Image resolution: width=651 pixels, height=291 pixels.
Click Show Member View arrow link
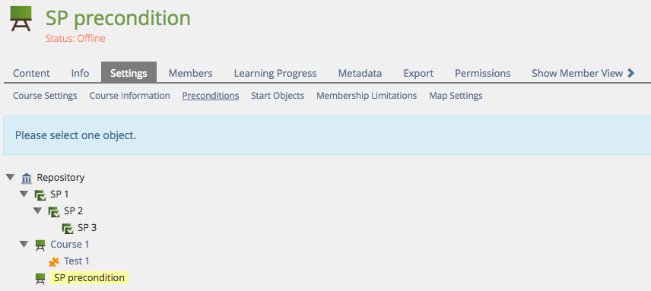(x=583, y=74)
